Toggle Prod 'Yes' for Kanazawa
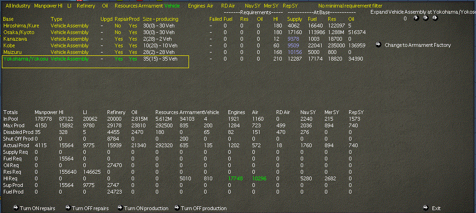This screenshot has height=213, width=476. (x=133, y=39)
